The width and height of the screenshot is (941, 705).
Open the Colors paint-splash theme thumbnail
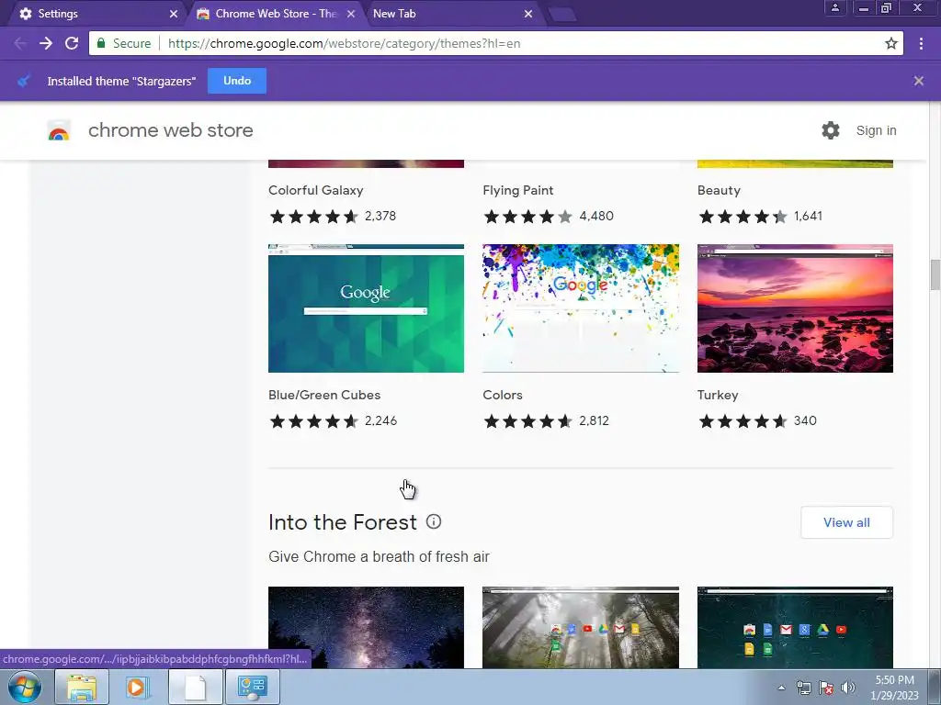581,308
